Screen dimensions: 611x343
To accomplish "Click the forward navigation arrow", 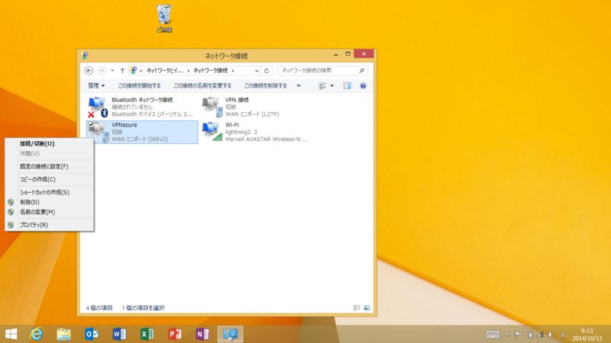I will (102, 70).
